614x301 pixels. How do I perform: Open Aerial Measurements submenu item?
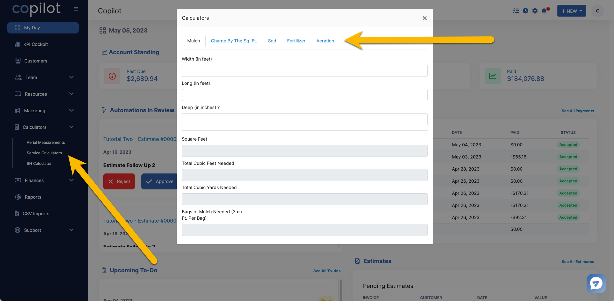pyautogui.click(x=46, y=143)
